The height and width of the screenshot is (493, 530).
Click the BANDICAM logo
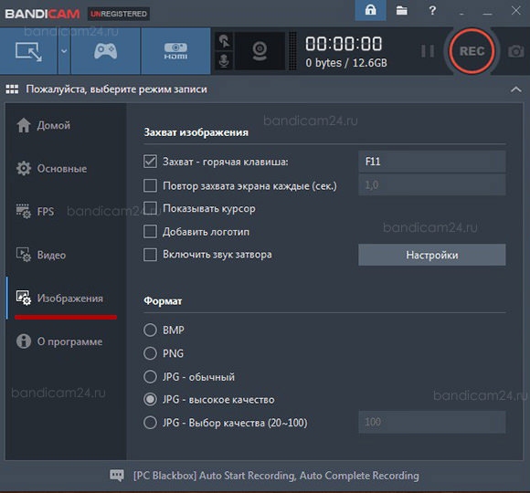click(42, 14)
